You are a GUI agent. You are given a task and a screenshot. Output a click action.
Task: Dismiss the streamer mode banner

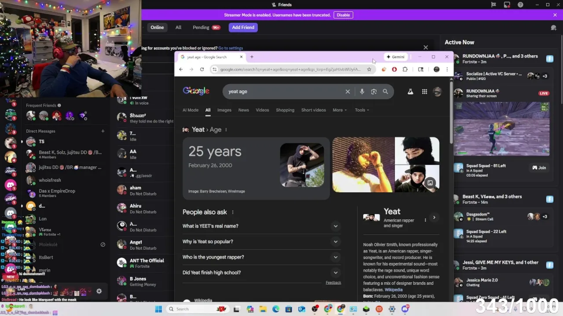555,15
